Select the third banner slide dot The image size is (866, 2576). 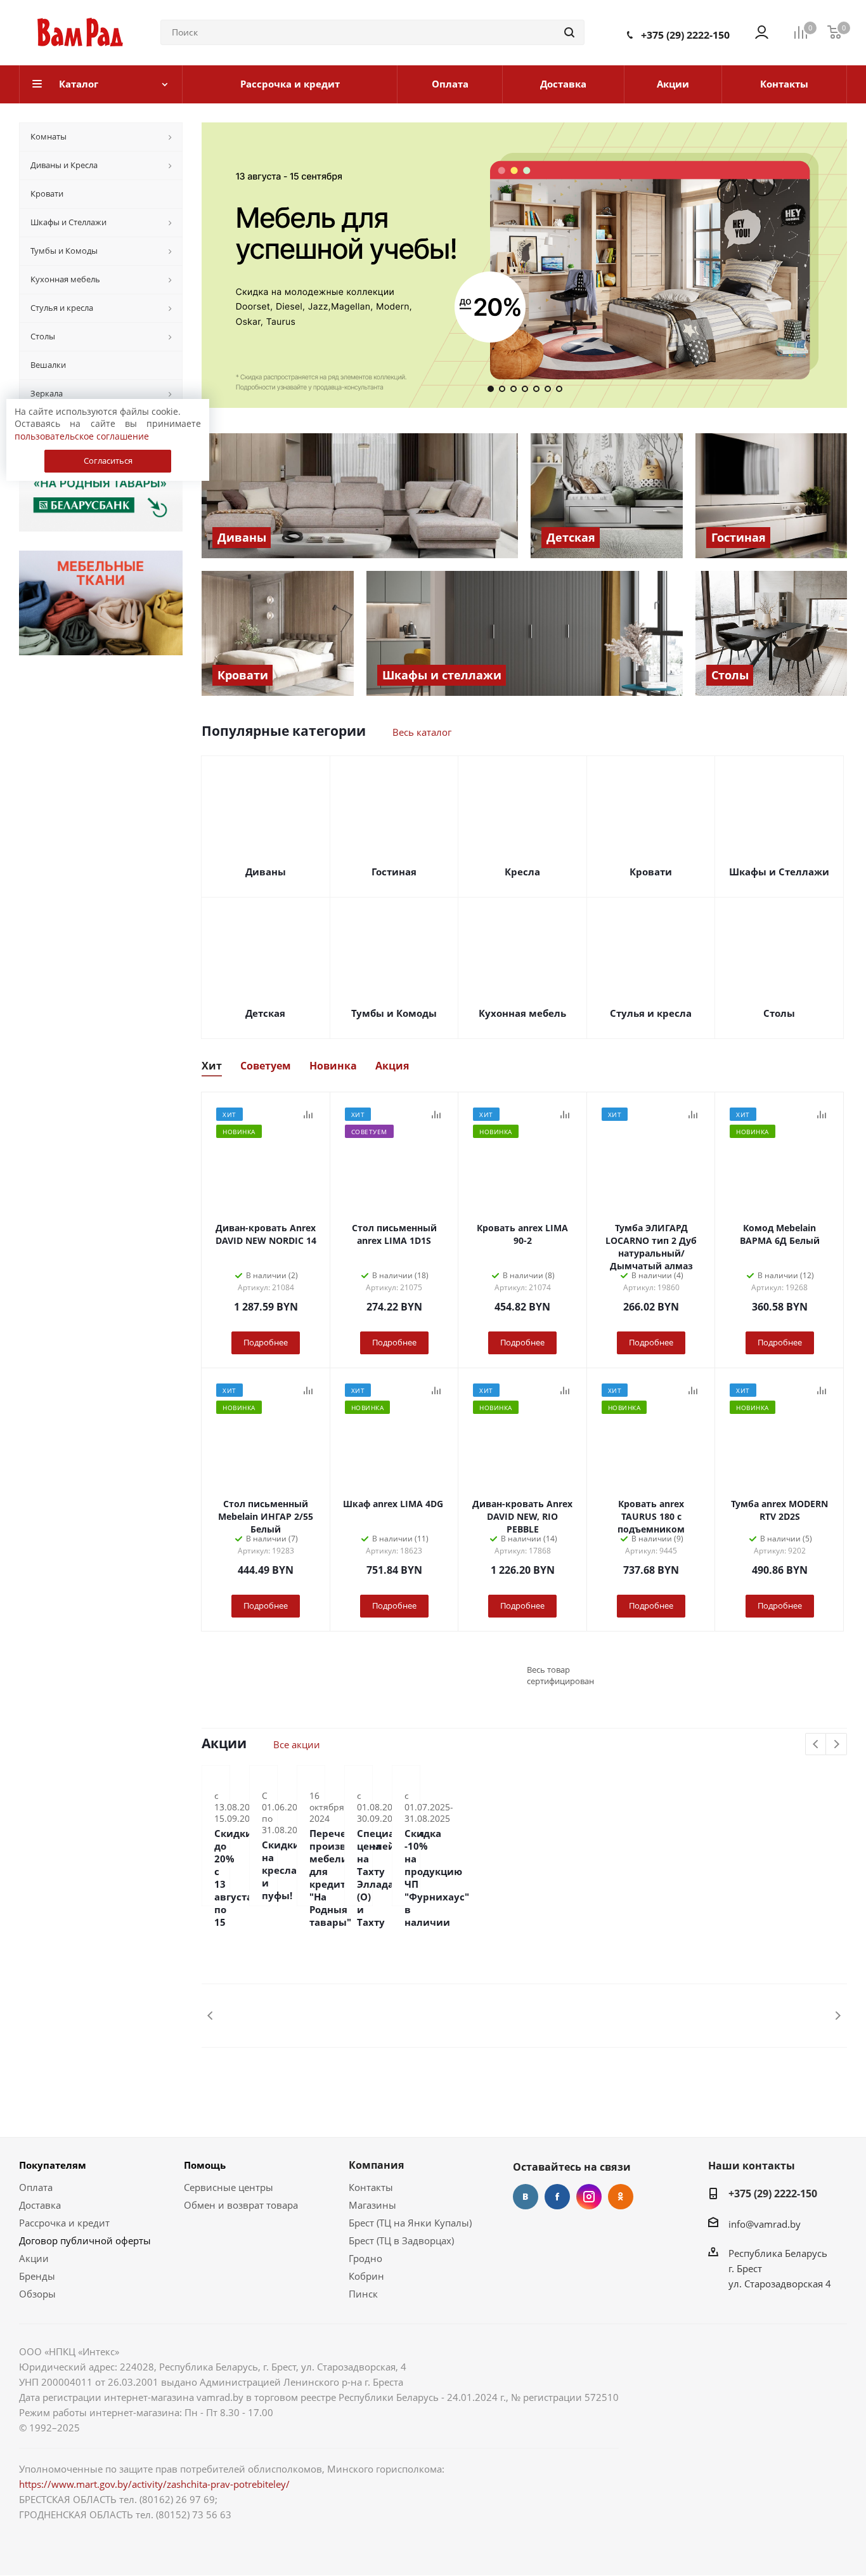point(513,388)
